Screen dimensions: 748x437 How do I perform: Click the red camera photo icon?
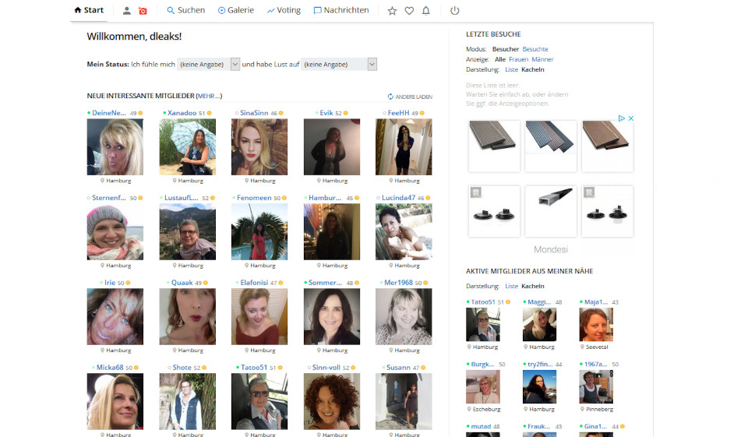click(143, 11)
